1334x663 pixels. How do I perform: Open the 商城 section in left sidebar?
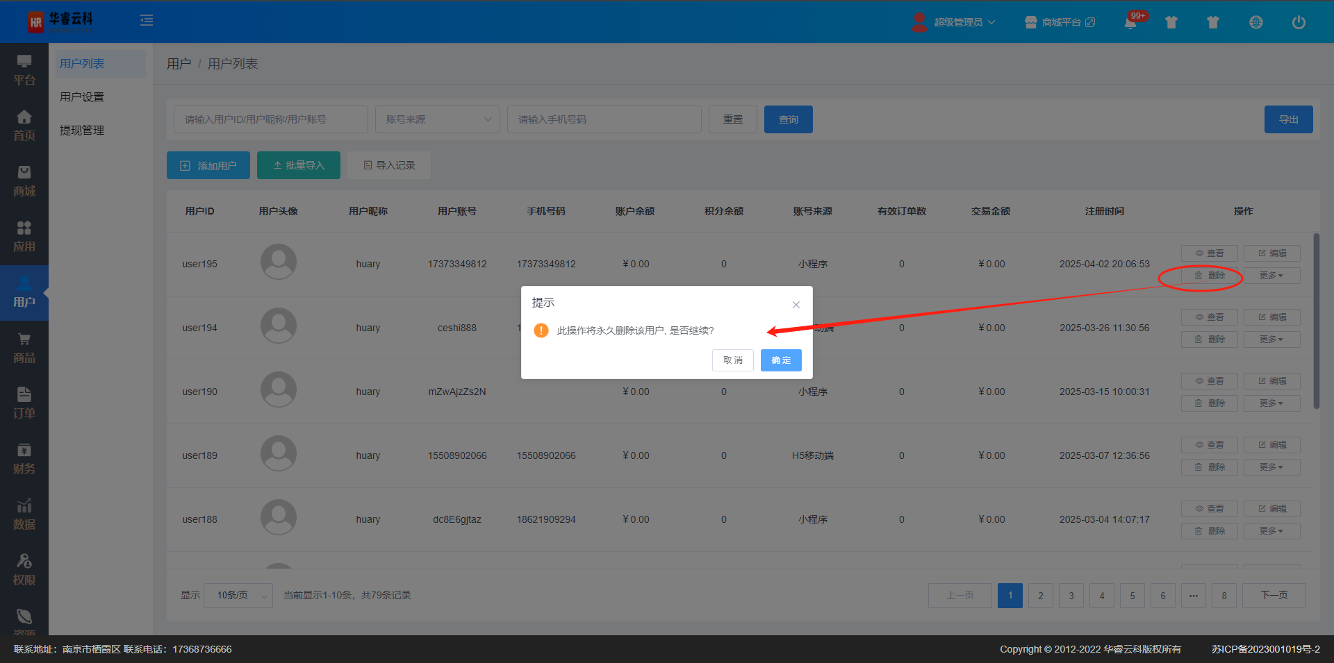pos(24,181)
